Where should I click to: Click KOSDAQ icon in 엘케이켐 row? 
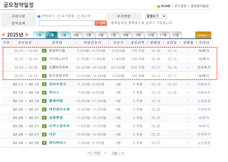[44, 101]
